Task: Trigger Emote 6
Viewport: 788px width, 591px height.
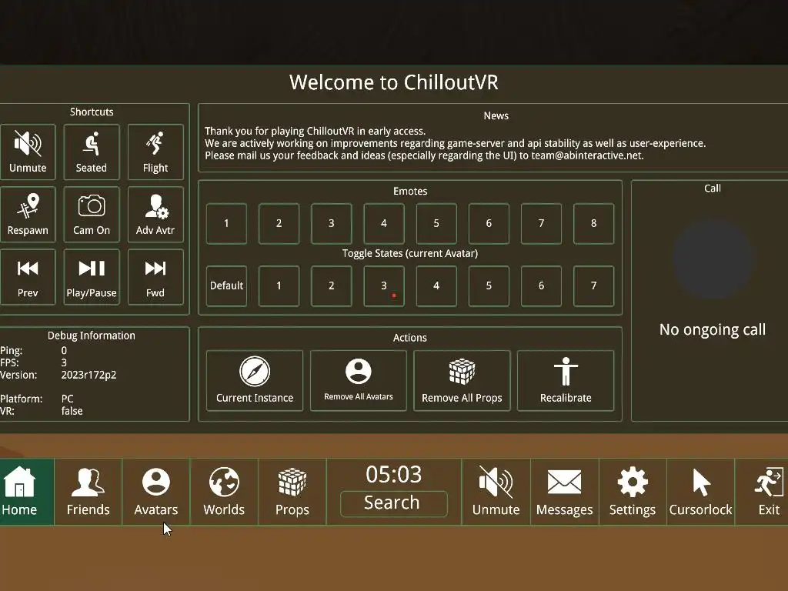Action: (x=489, y=224)
